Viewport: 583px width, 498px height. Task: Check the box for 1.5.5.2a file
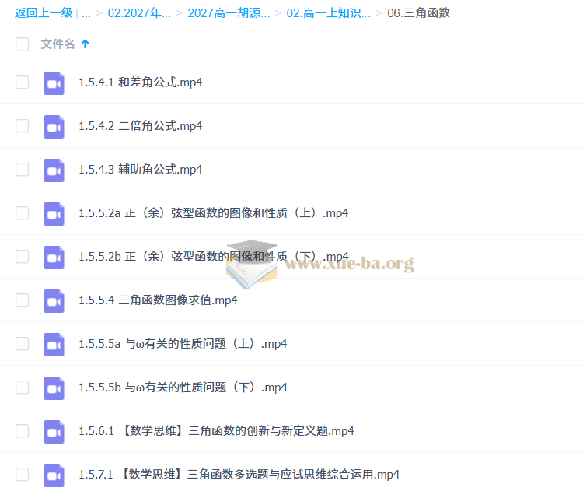coord(23,213)
